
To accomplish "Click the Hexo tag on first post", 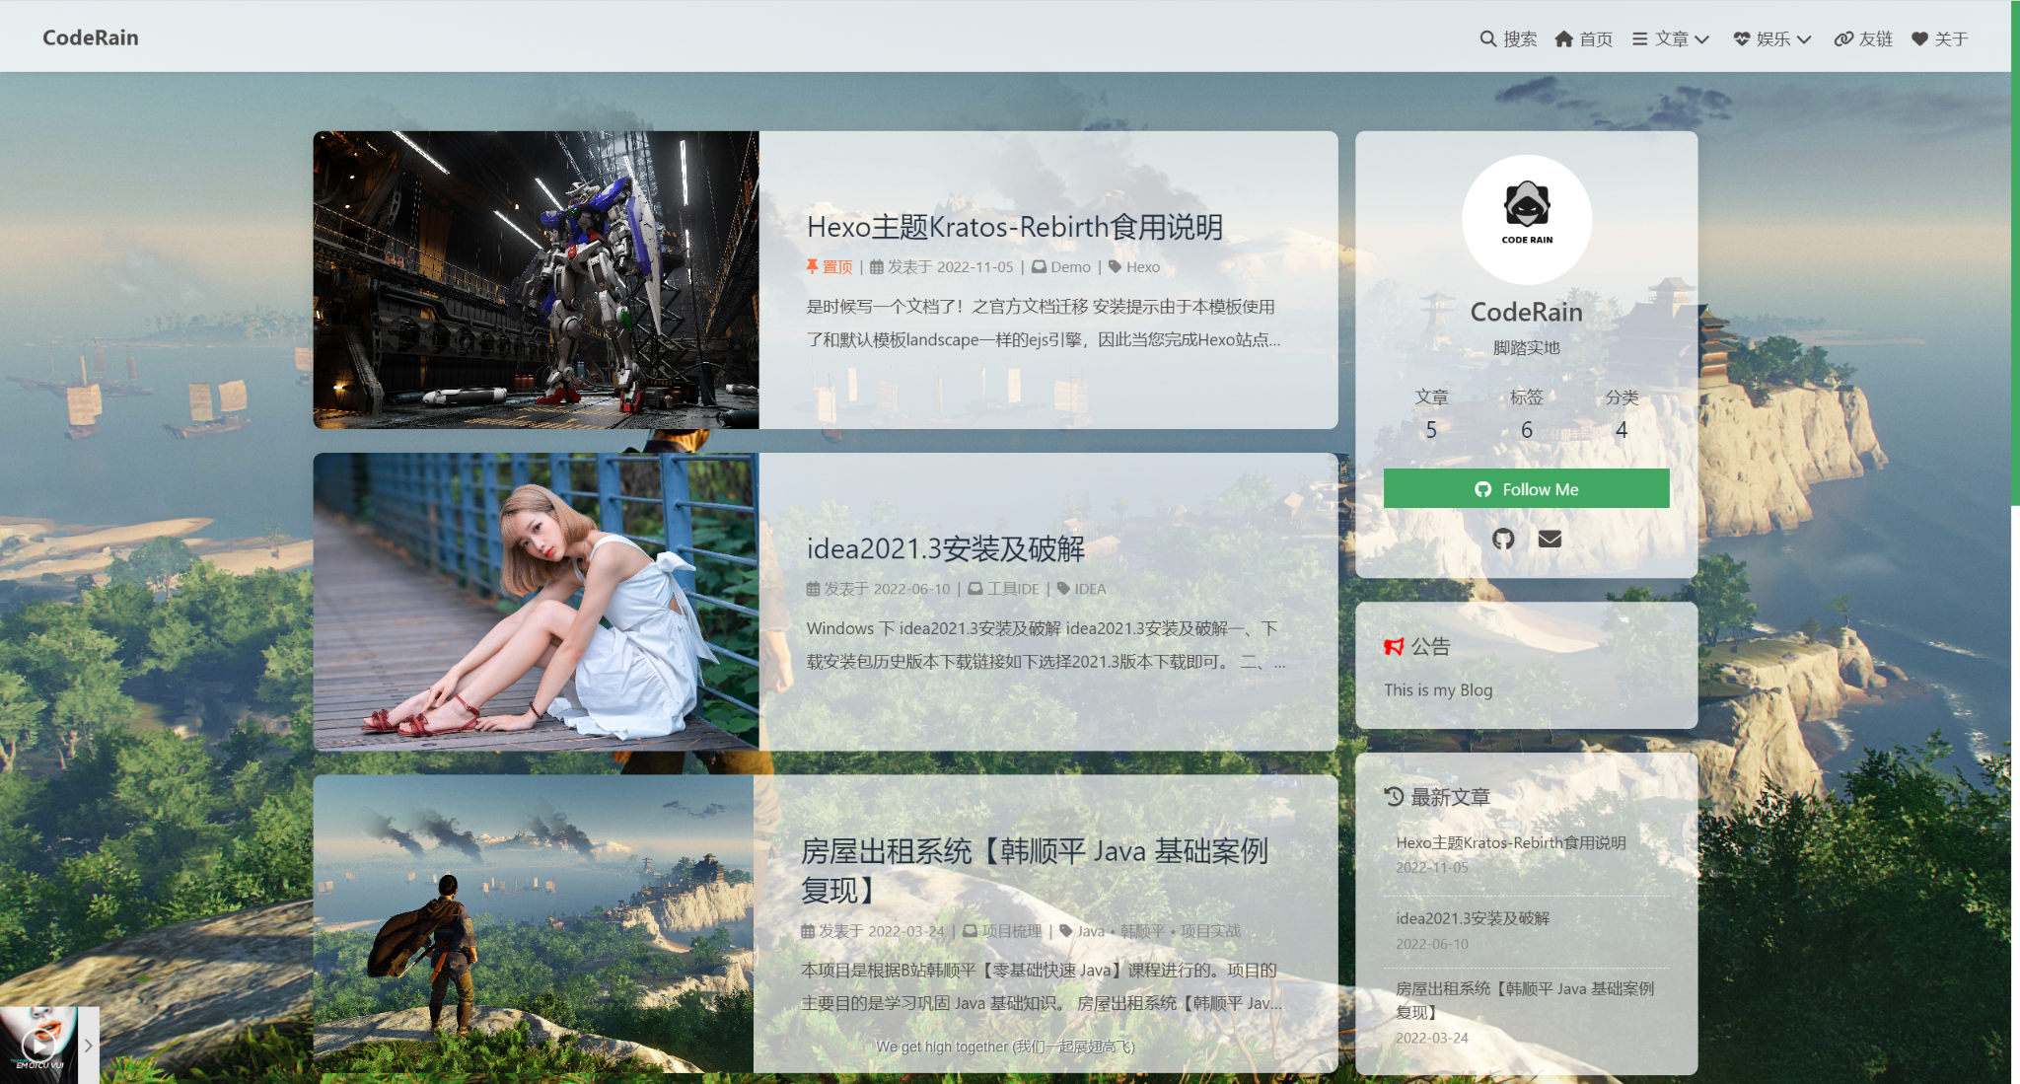I will [x=1142, y=267].
